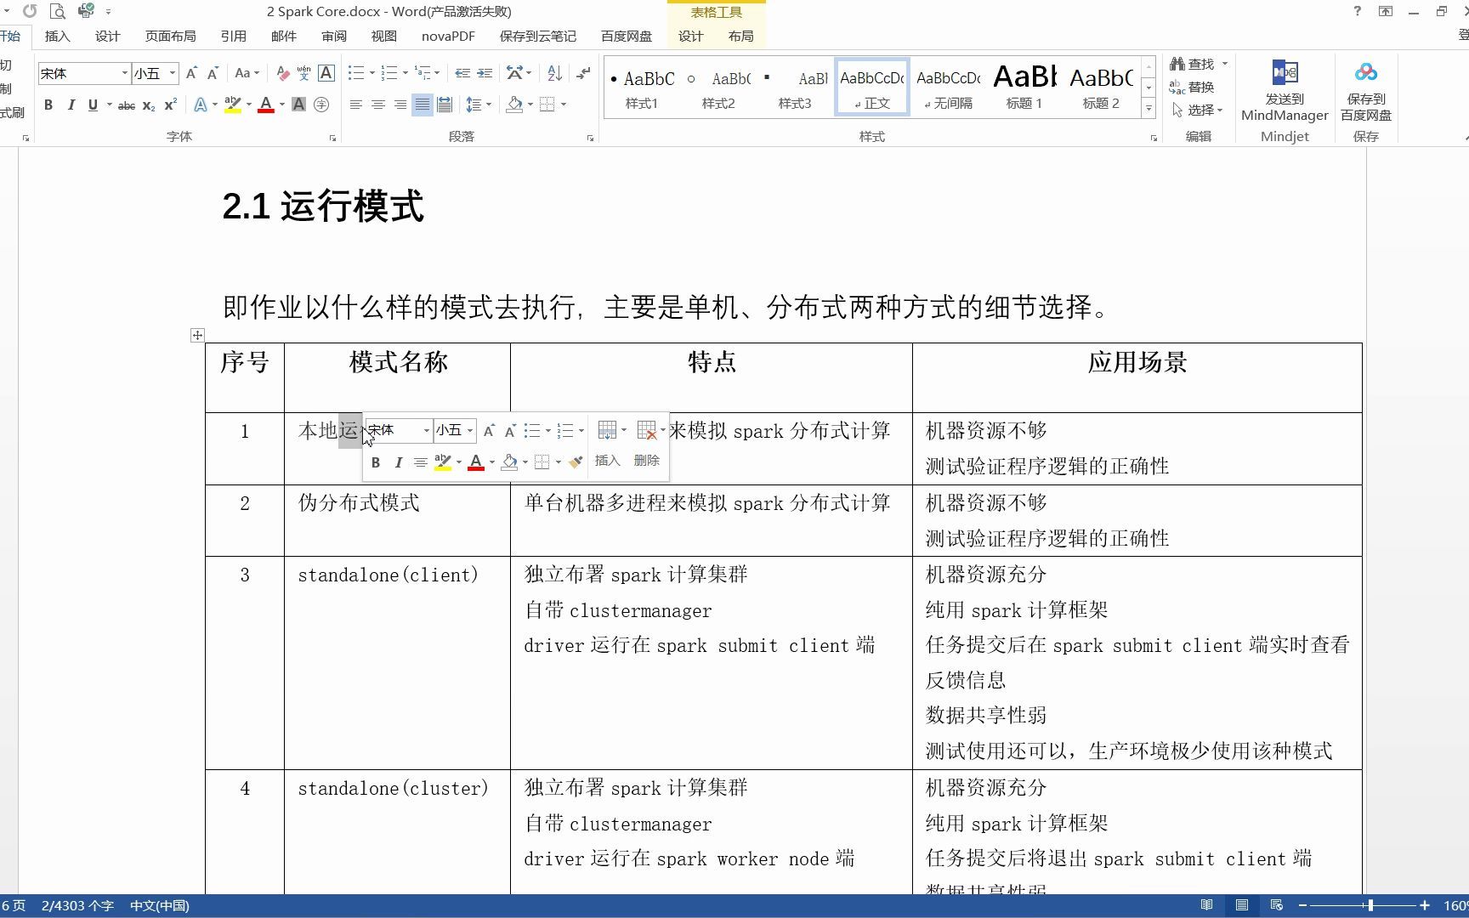1469x918 pixels.
Task: Open line spacing dropdown
Action: tap(479, 105)
